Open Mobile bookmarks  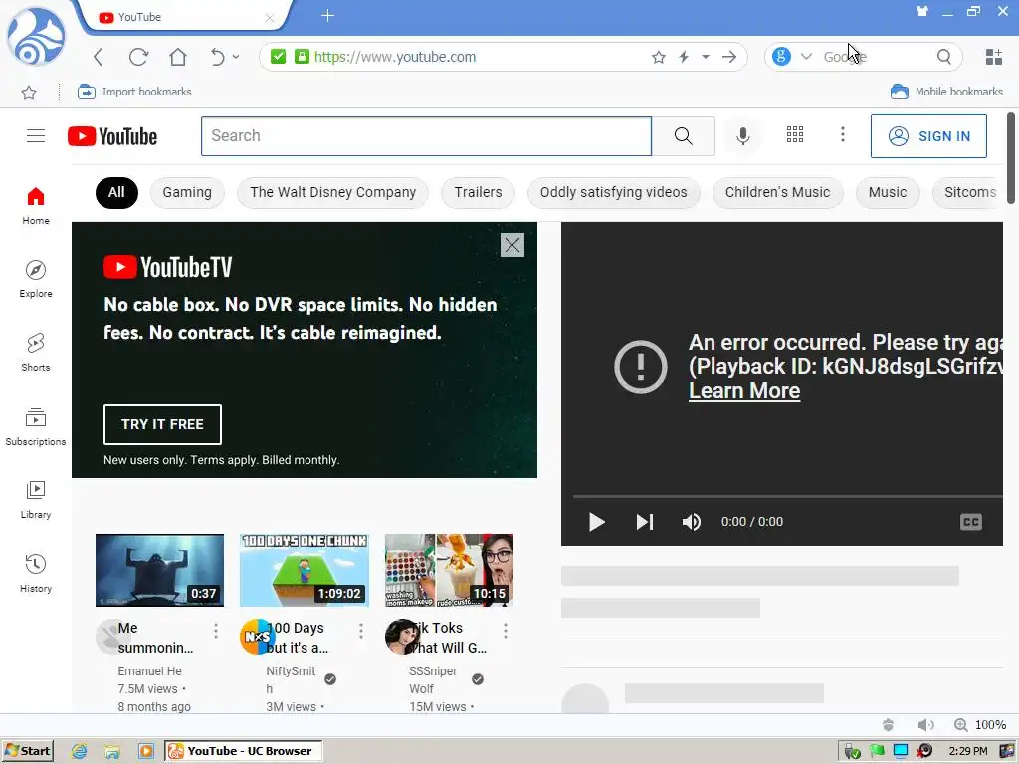point(946,92)
